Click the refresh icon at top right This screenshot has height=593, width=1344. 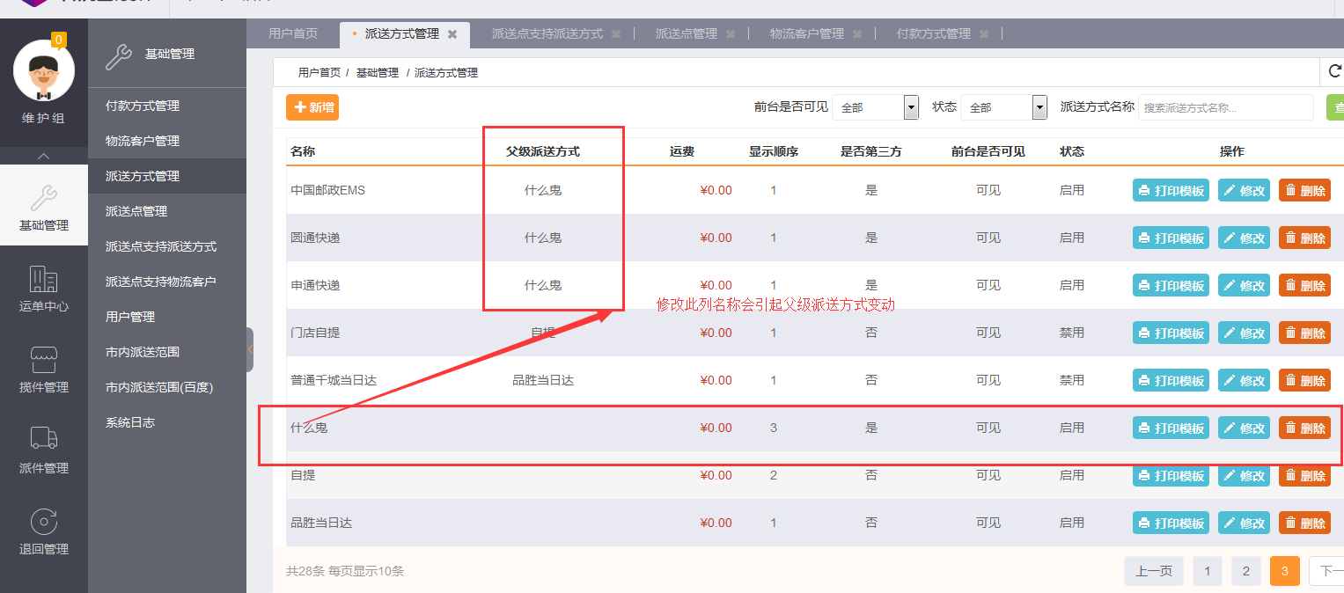click(x=1334, y=72)
